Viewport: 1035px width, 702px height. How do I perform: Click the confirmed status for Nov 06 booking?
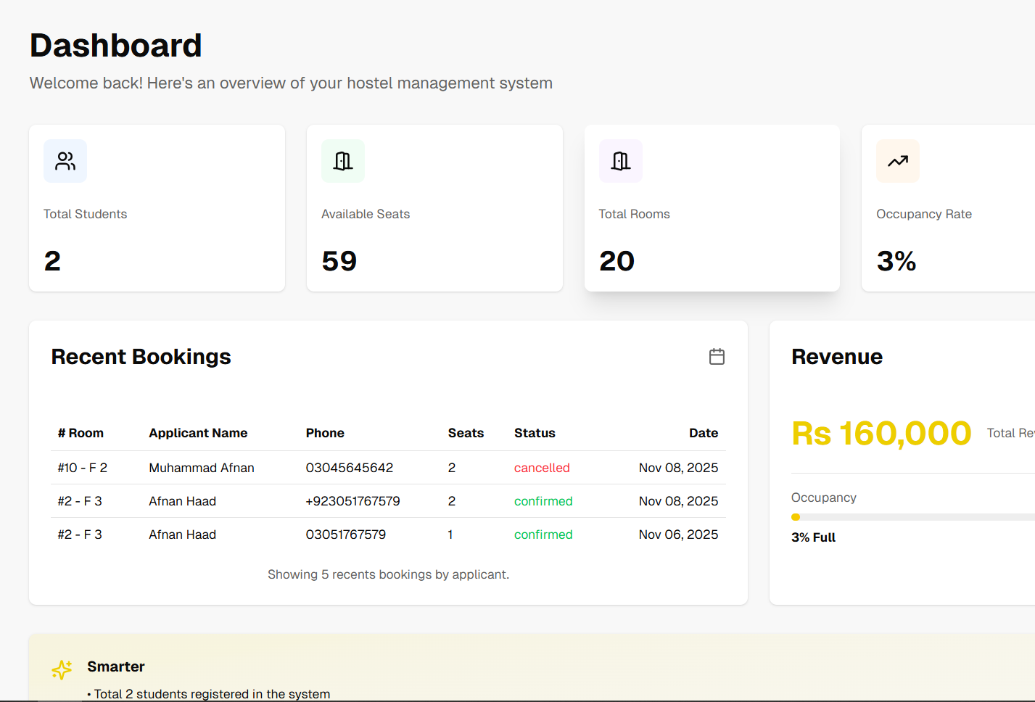[x=543, y=534]
